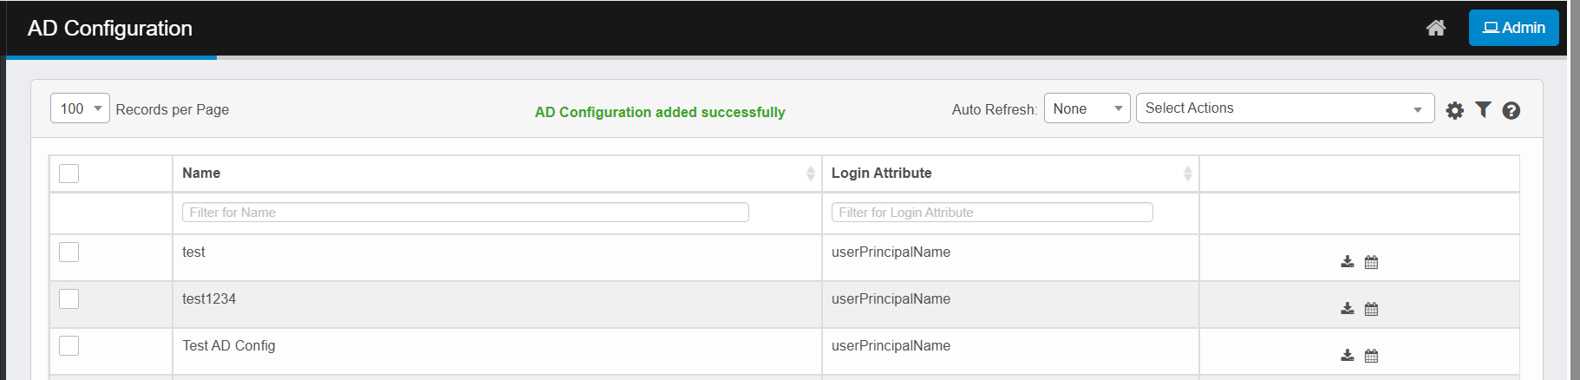
Task: Click the filter funnel icon
Action: tap(1483, 109)
